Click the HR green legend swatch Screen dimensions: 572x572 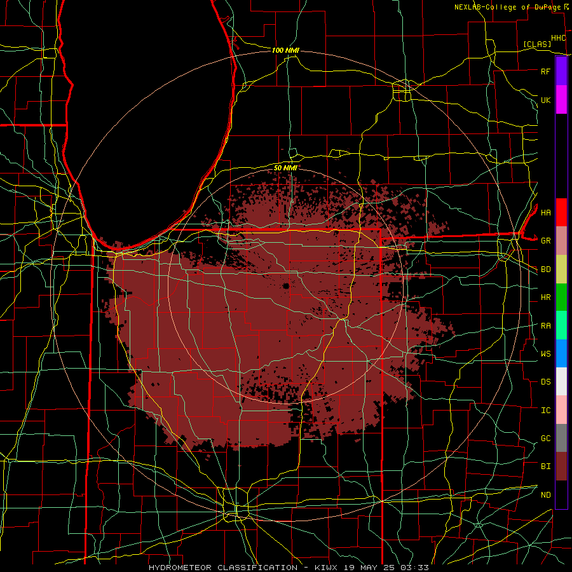[x=561, y=297]
